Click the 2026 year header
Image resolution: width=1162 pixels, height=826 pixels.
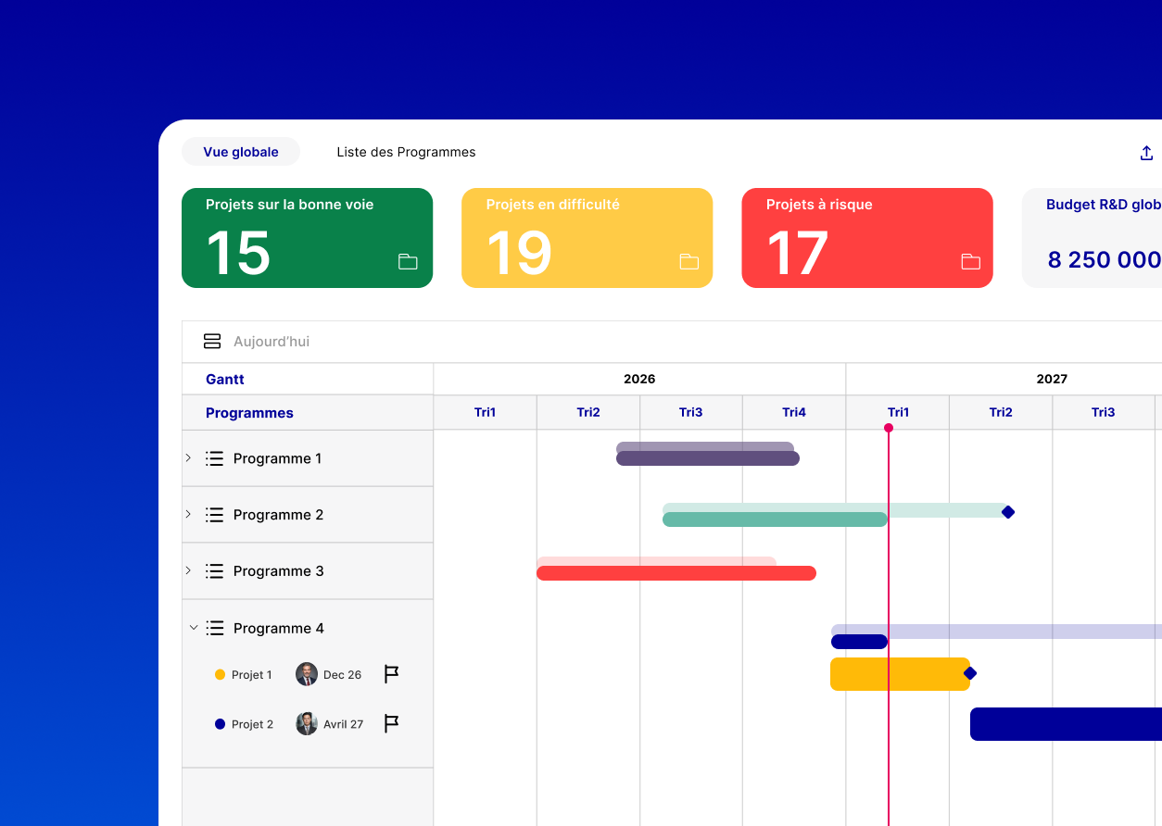tap(639, 379)
